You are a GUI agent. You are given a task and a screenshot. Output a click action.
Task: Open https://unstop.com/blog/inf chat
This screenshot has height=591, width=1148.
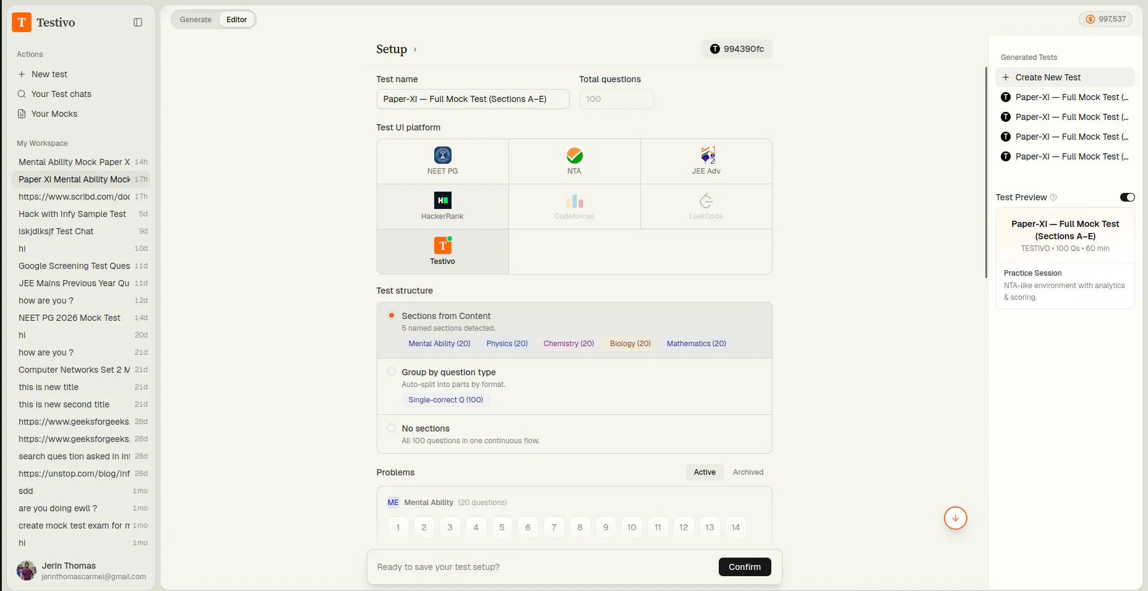click(81, 474)
